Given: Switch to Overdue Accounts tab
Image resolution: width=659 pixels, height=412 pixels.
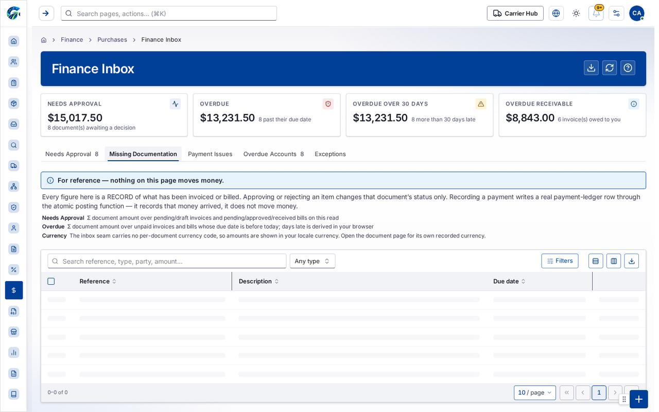Looking at the screenshot, I should coord(273,154).
